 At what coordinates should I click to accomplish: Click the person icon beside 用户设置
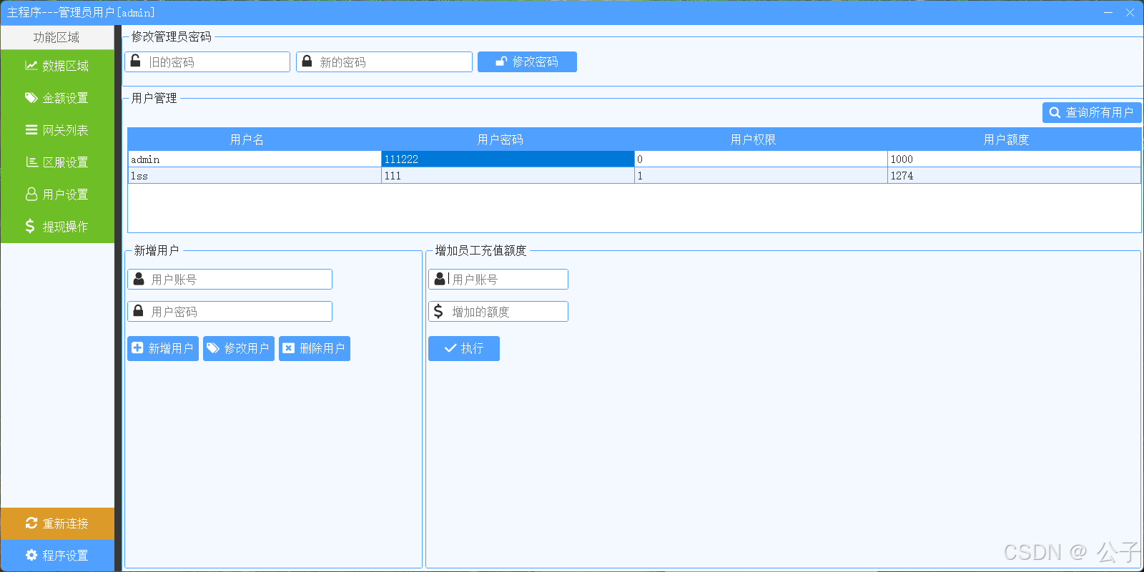tap(31, 194)
